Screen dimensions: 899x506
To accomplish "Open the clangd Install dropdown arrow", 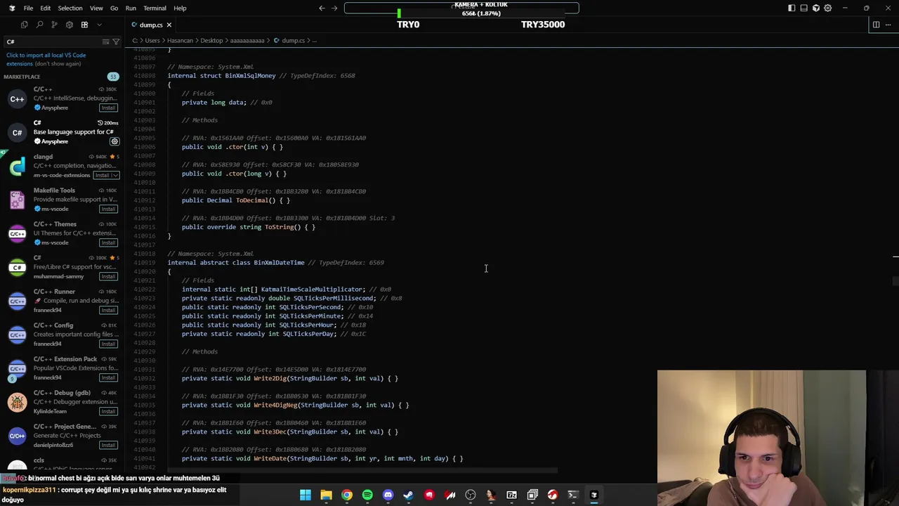I will (x=115, y=175).
